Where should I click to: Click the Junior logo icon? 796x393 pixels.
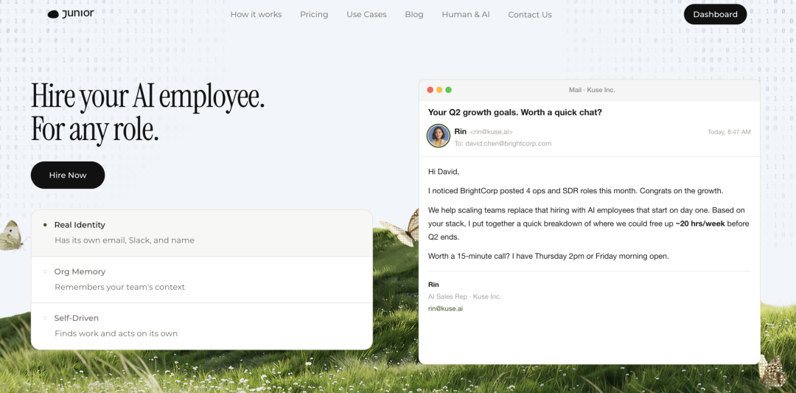pyautogui.click(x=53, y=14)
